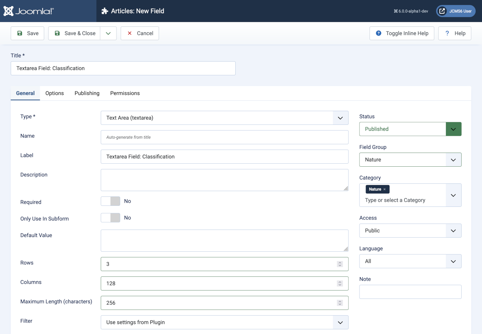The height and width of the screenshot is (334, 482).
Task: Click the Rows number stepper
Action: [x=340, y=264]
